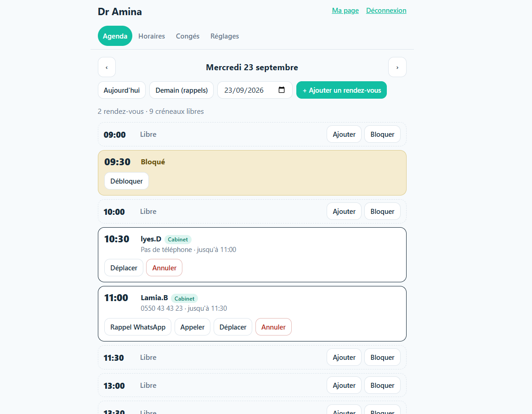Image resolution: width=532 pixels, height=414 pixels.
Task: Open the Congés tab
Action: coord(187,36)
